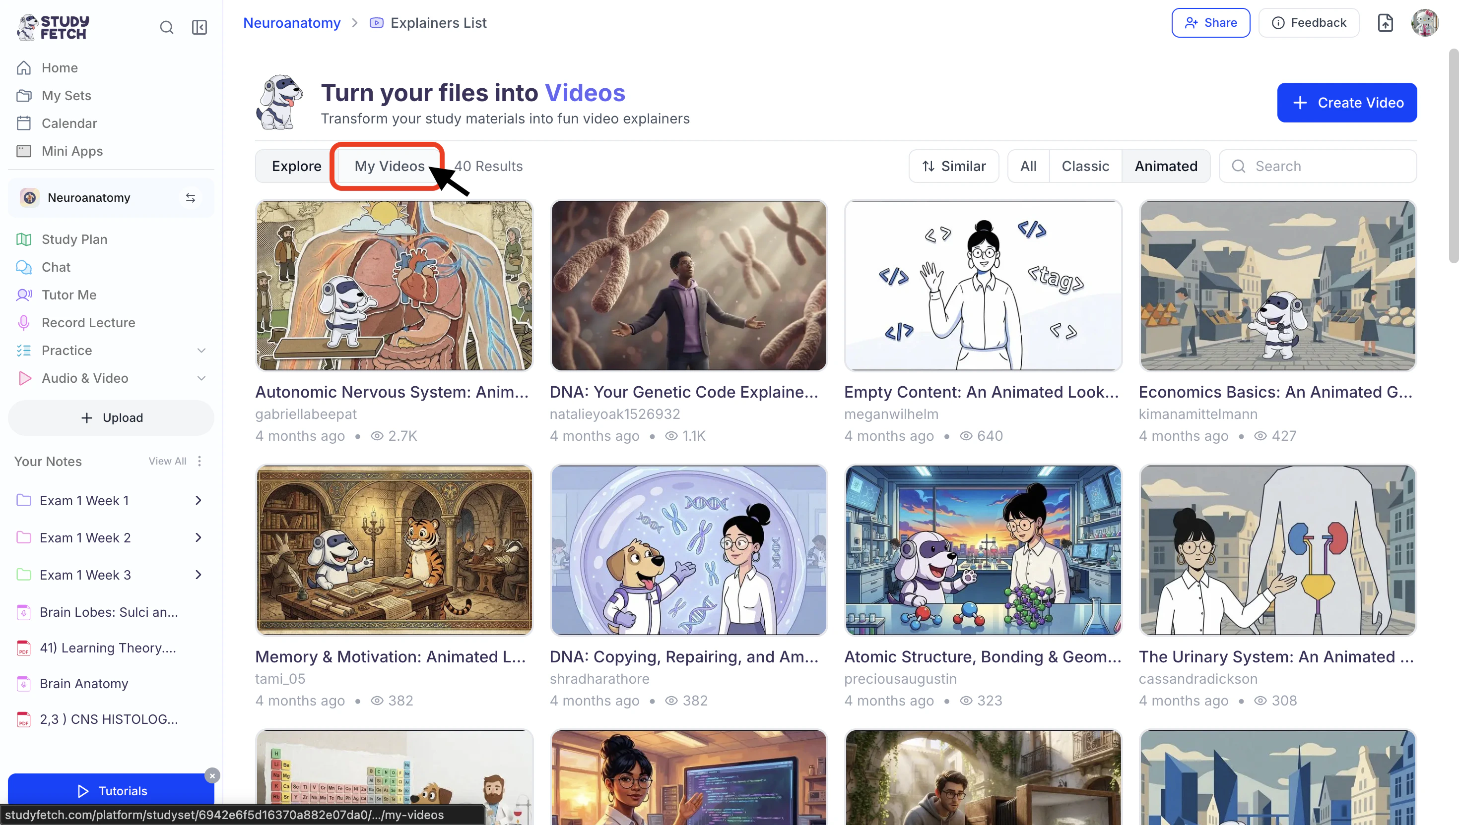Image resolution: width=1459 pixels, height=825 pixels.
Task: Click author name natalieyoak1526932
Action: click(615, 415)
